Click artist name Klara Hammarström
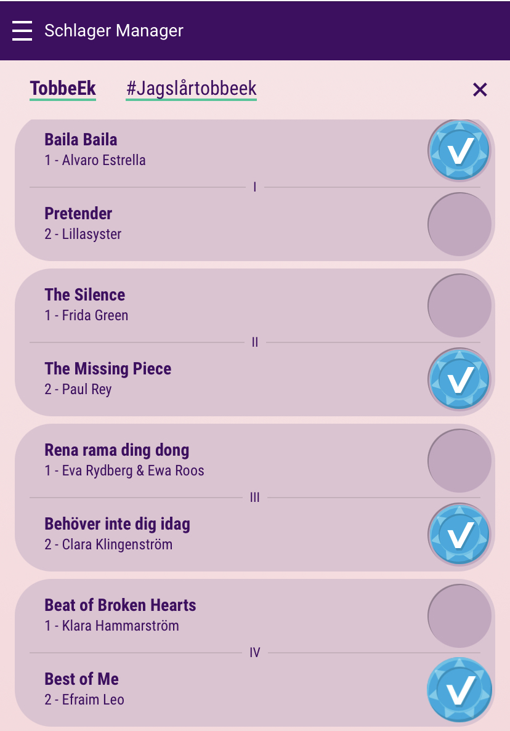 pos(120,626)
